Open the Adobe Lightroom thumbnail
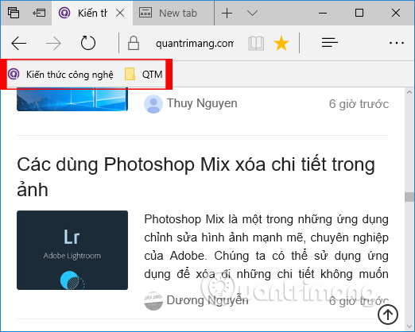The width and height of the screenshot is (415, 332). click(72, 250)
